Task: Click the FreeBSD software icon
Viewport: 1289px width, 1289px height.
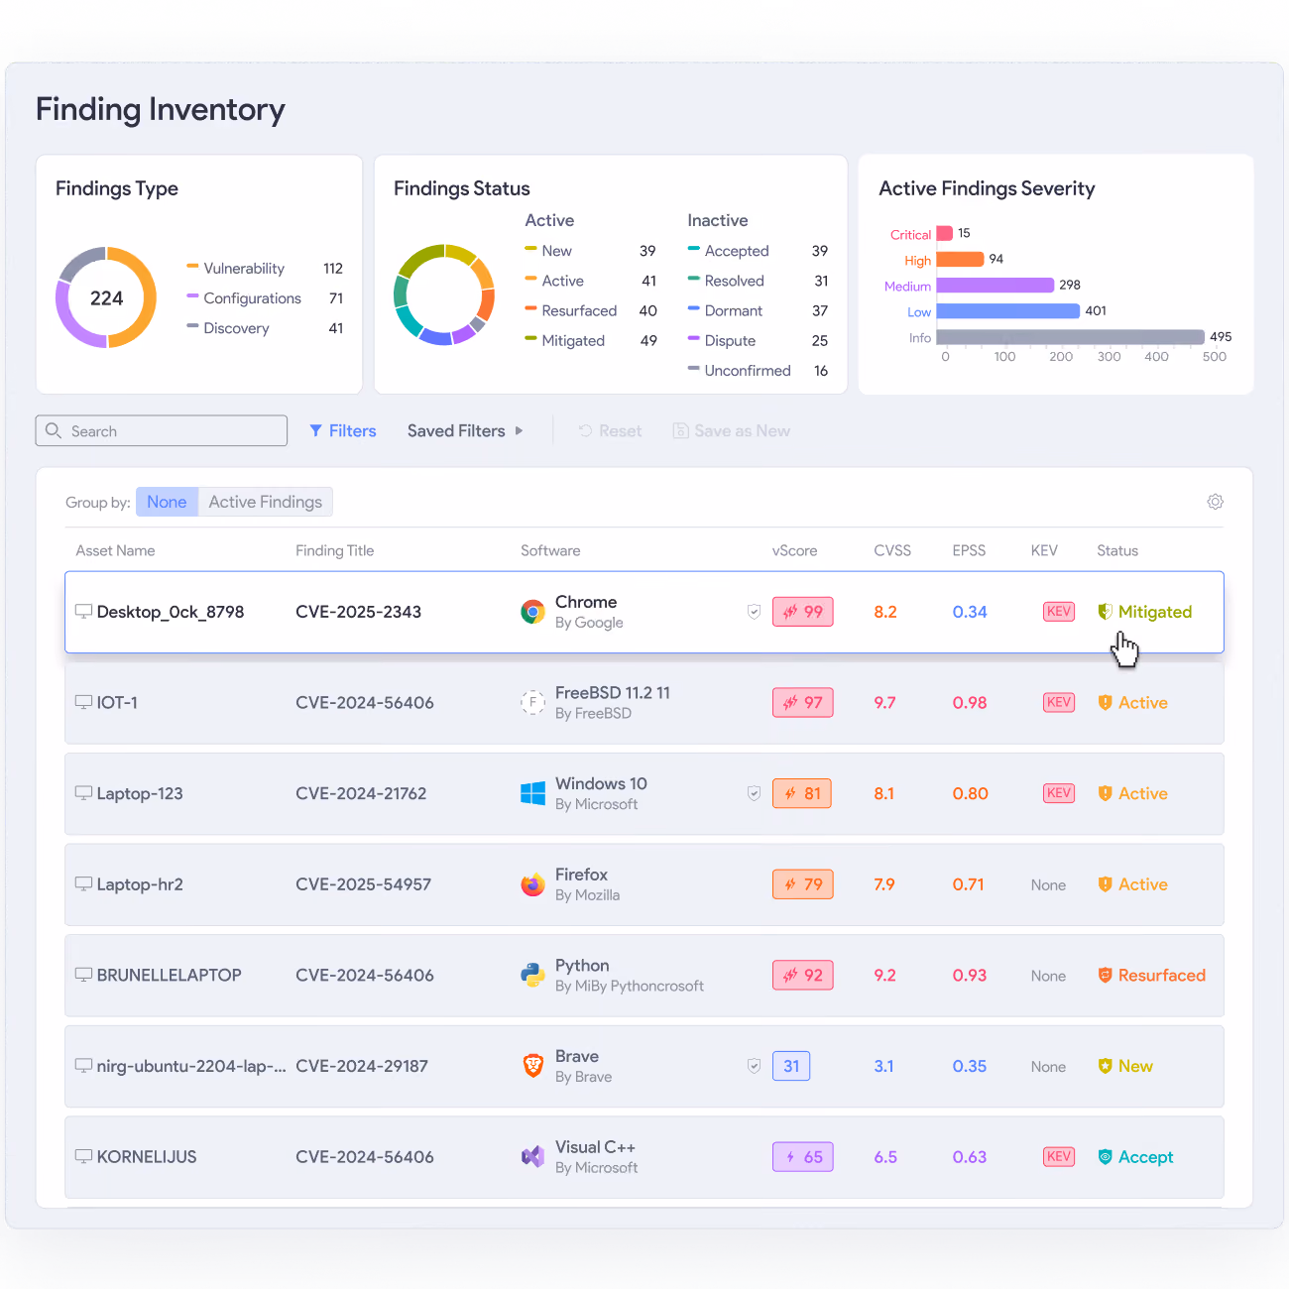Action: 532,702
